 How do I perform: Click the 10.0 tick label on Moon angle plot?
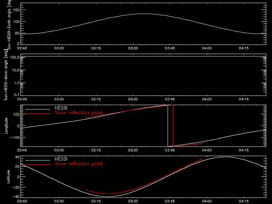[x=16, y=70]
